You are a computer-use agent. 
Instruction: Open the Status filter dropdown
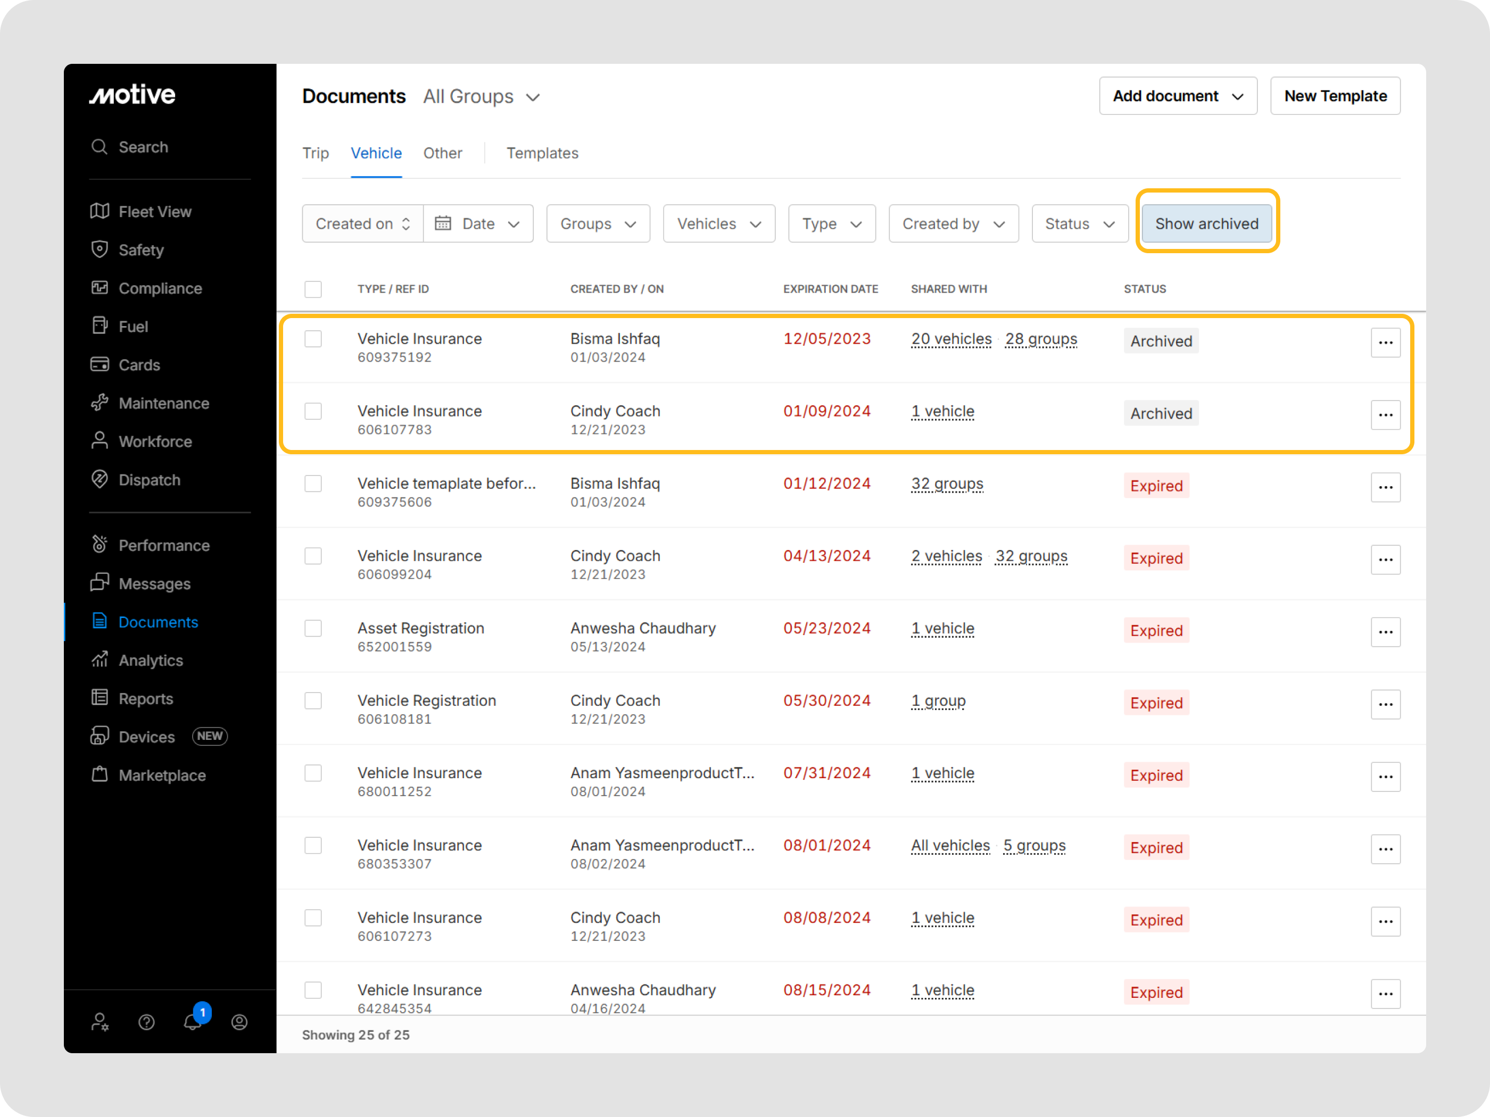(x=1079, y=223)
